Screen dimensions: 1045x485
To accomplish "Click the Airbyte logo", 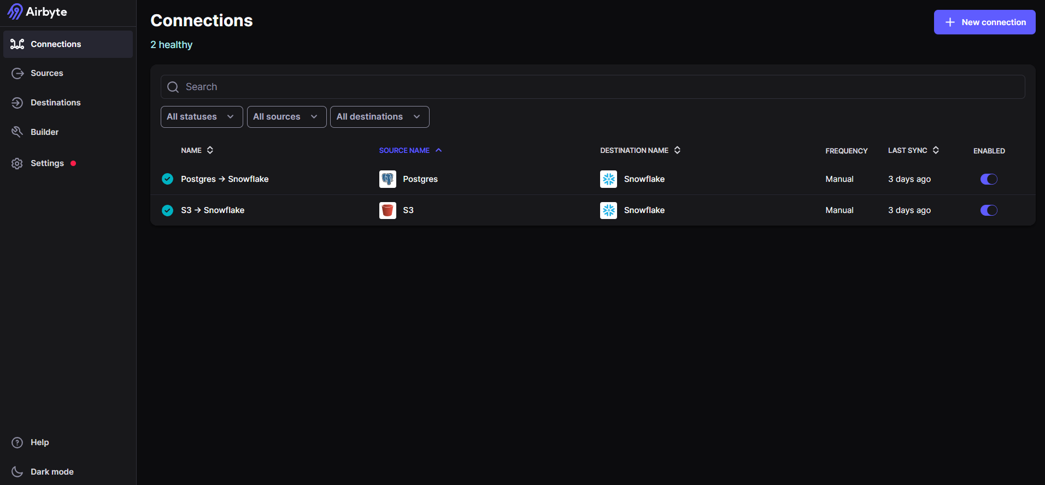I will point(37,11).
